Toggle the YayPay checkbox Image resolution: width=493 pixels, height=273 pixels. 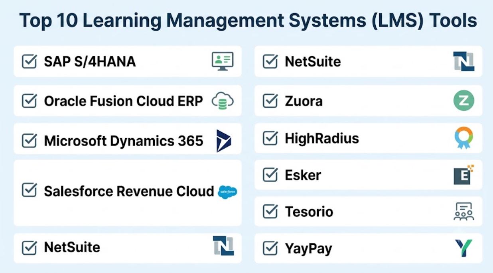270,248
